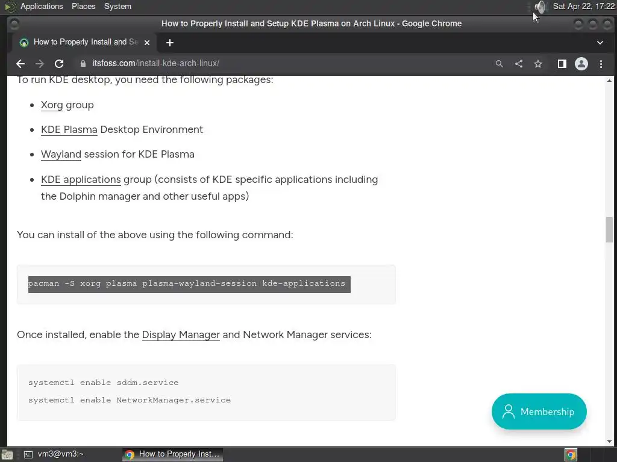Image resolution: width=617 pixels, height=462 pixels.
Task: Open the Applications menu
Action: [x=42, y=6]
